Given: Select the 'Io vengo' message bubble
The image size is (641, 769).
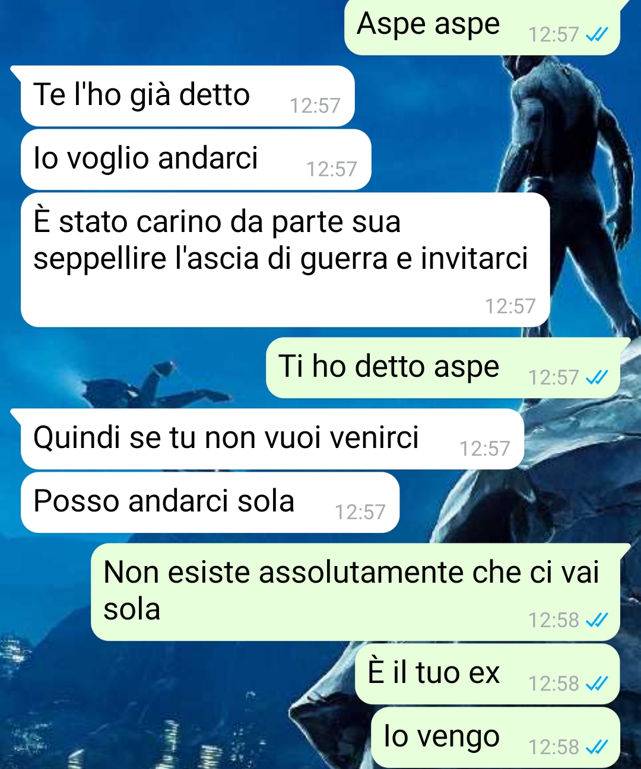Looking at the screenshot, I should pyautogui.click(x=496, y=738).
